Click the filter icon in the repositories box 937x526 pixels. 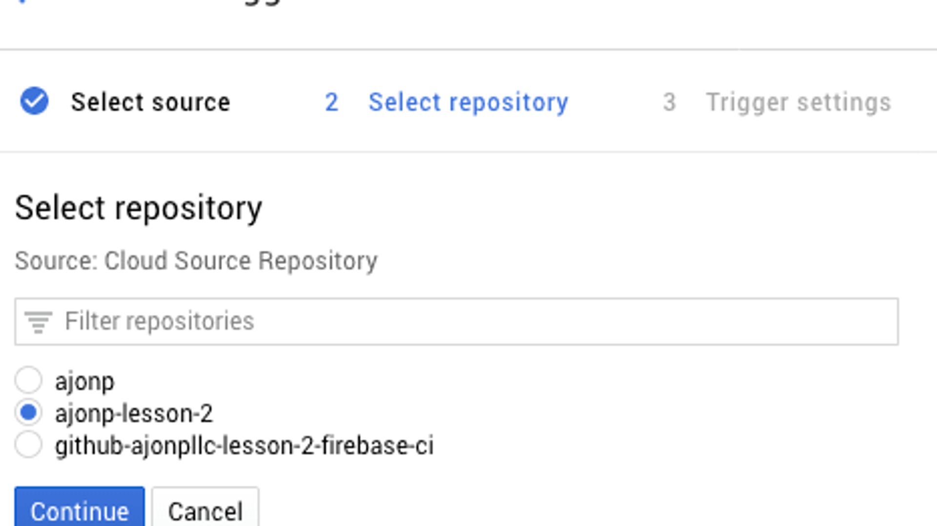coord(39,322)
